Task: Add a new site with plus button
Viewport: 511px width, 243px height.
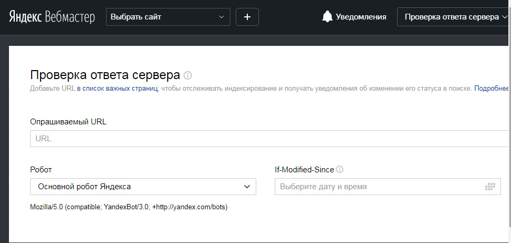Action: tap(247, 17)
